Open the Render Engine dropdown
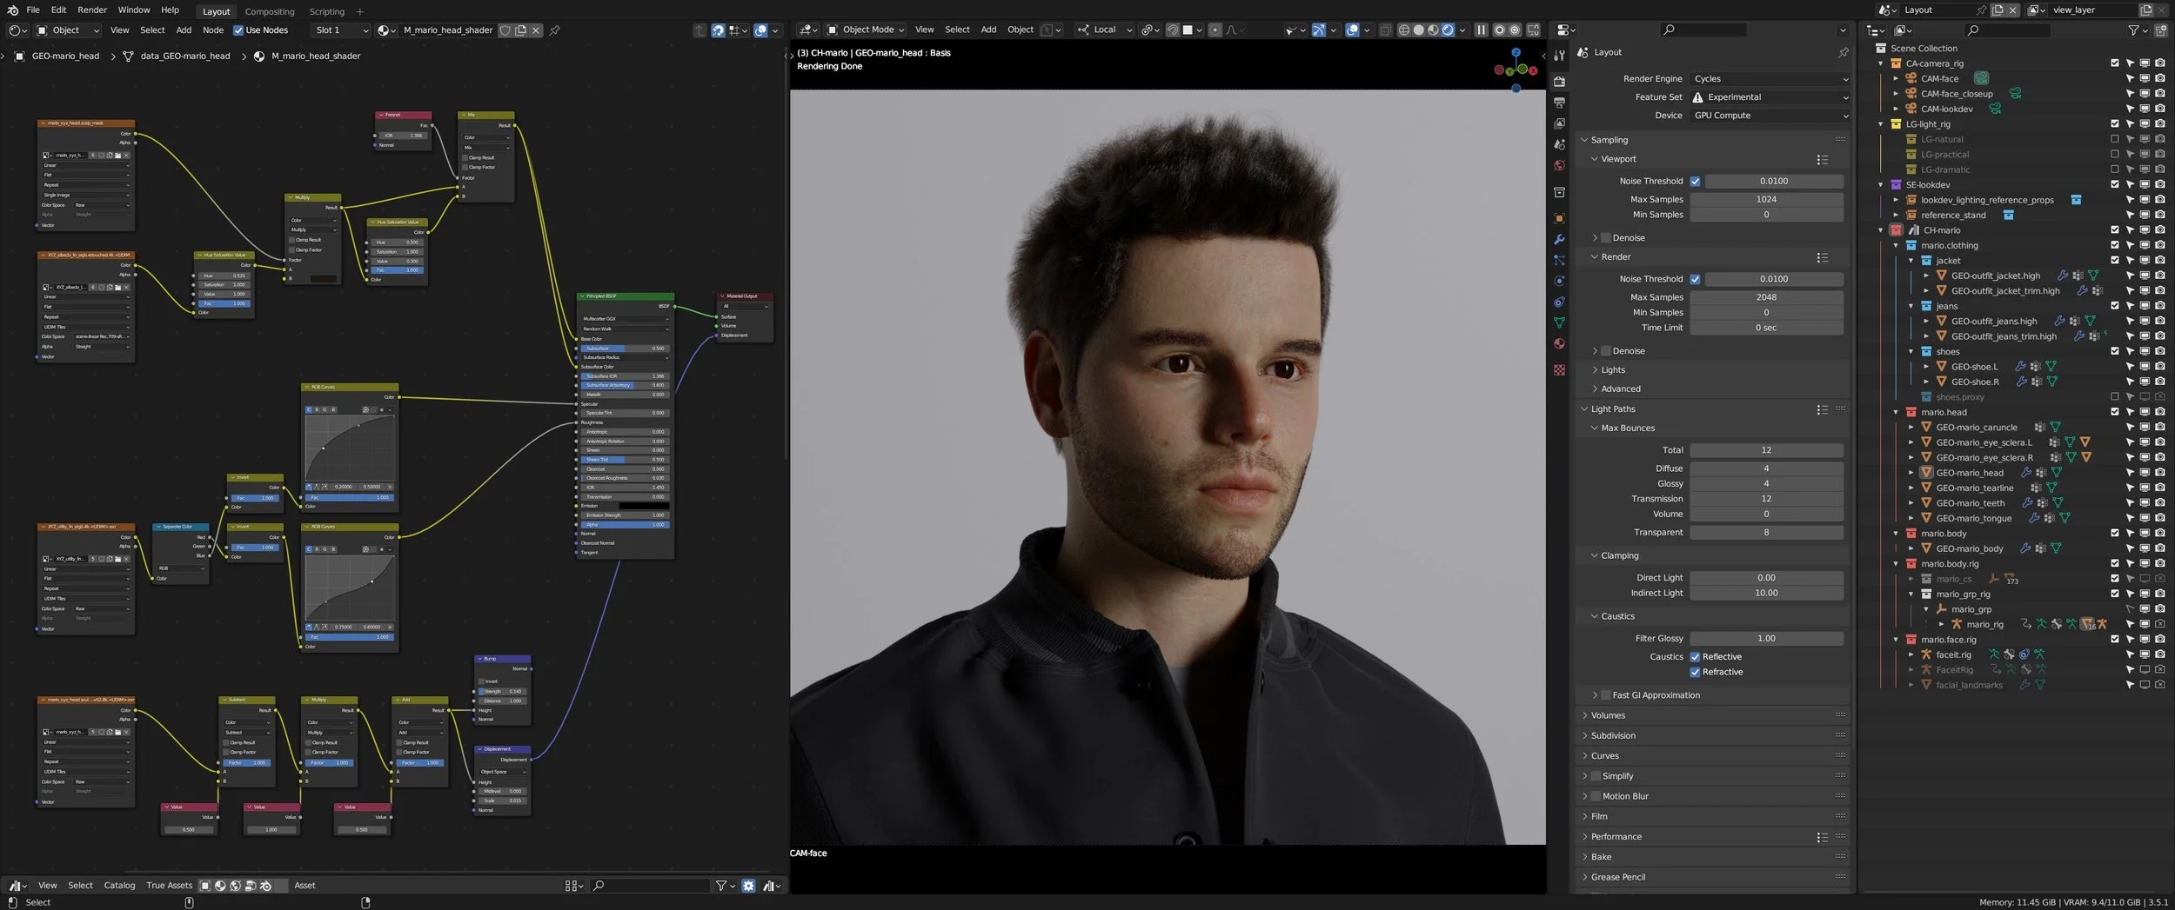 tap(1770, 79)
